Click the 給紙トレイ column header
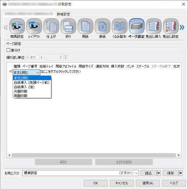Screen dimensions: 188x189 coord(46,67)
